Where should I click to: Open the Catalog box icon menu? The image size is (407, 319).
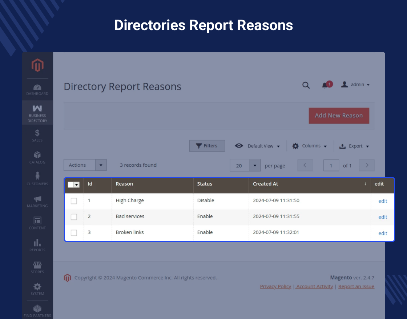tap(37, 158)
